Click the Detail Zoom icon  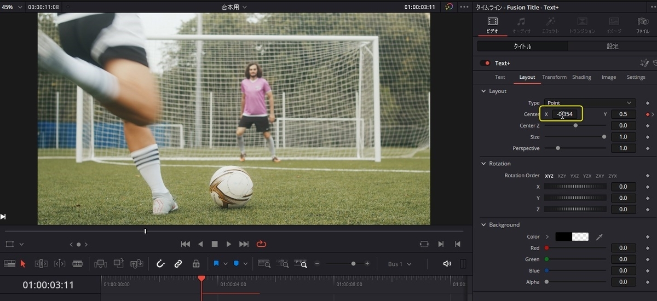click(283, 264)
